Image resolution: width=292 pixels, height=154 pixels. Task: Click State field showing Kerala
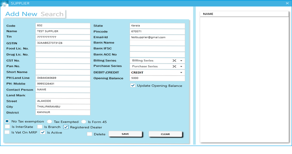coord(157,26)
